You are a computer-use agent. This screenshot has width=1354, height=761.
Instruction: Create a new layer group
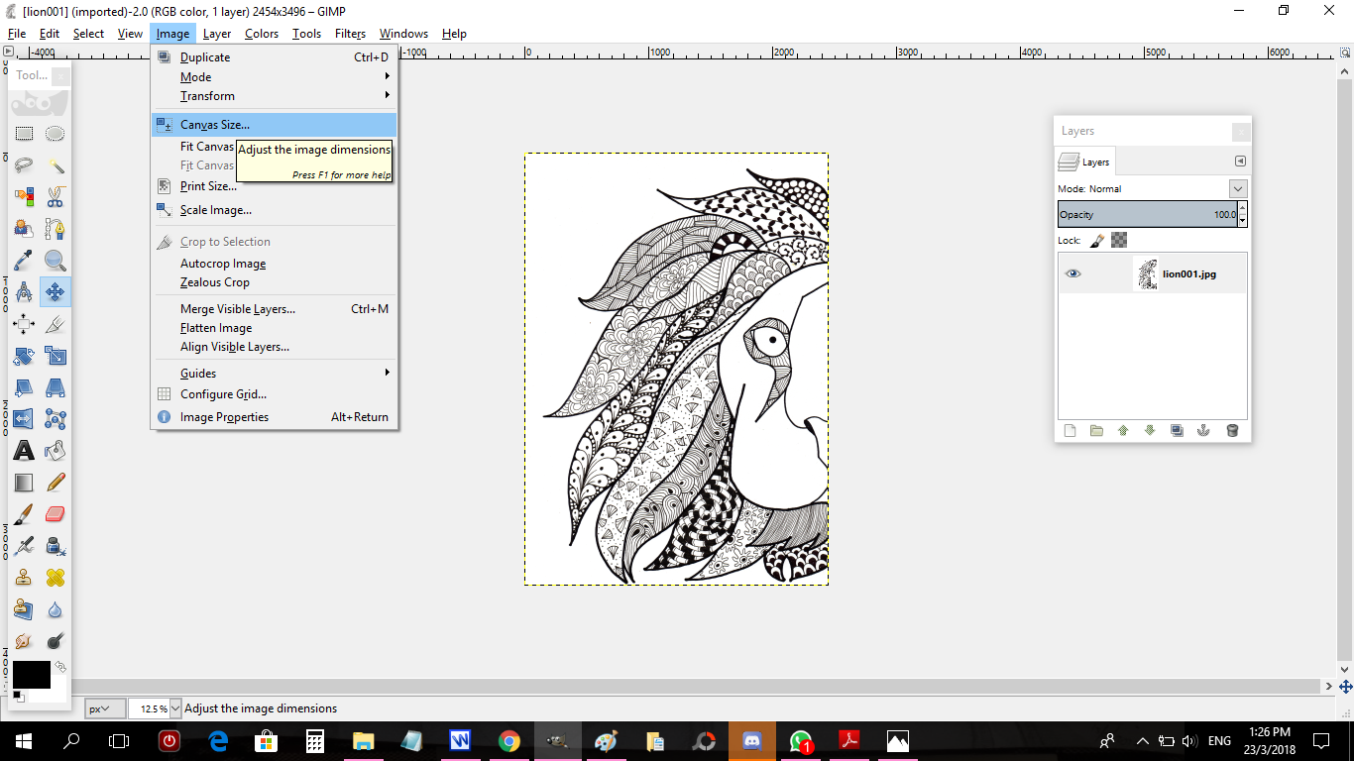[x=1096, y=430]
